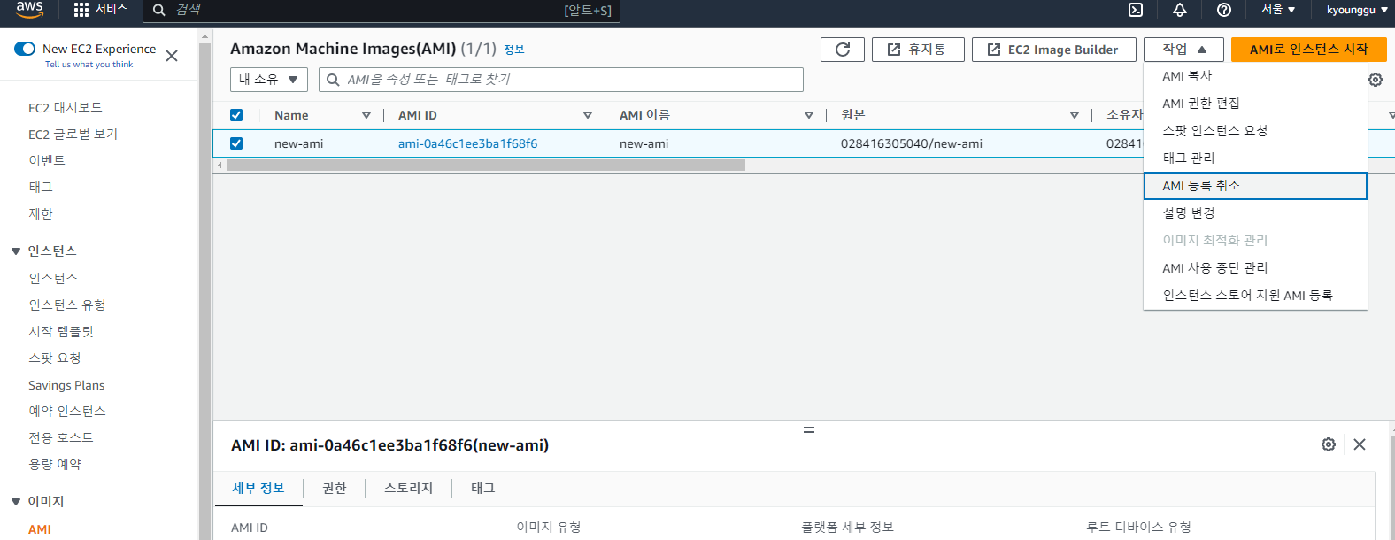Open Savings Plans in sidebar

click(x=66, y=385)
